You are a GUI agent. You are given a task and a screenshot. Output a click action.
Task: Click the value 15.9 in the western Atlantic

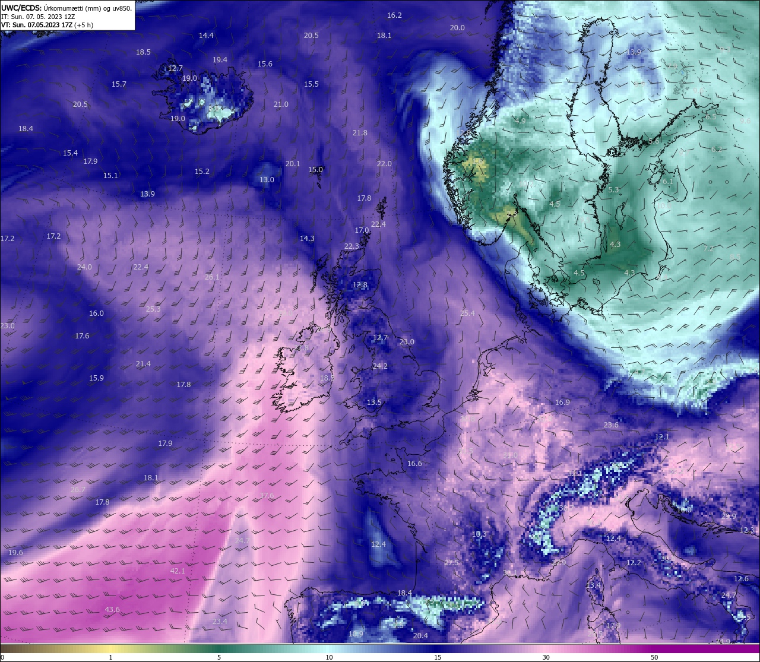pos(96,378)
